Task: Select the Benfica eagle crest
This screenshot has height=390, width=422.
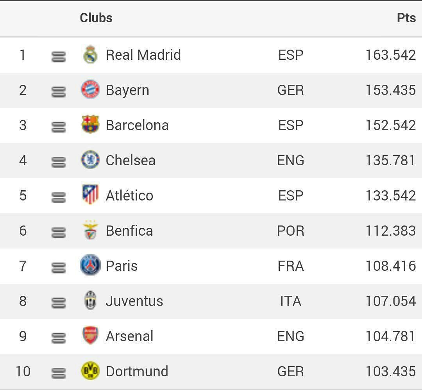Action: [90, 230]
